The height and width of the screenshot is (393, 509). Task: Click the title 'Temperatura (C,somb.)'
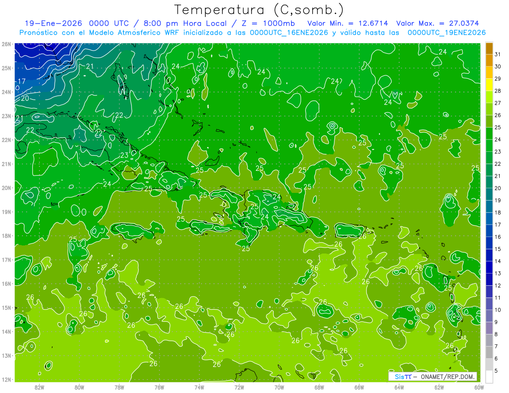pos(259,10)
